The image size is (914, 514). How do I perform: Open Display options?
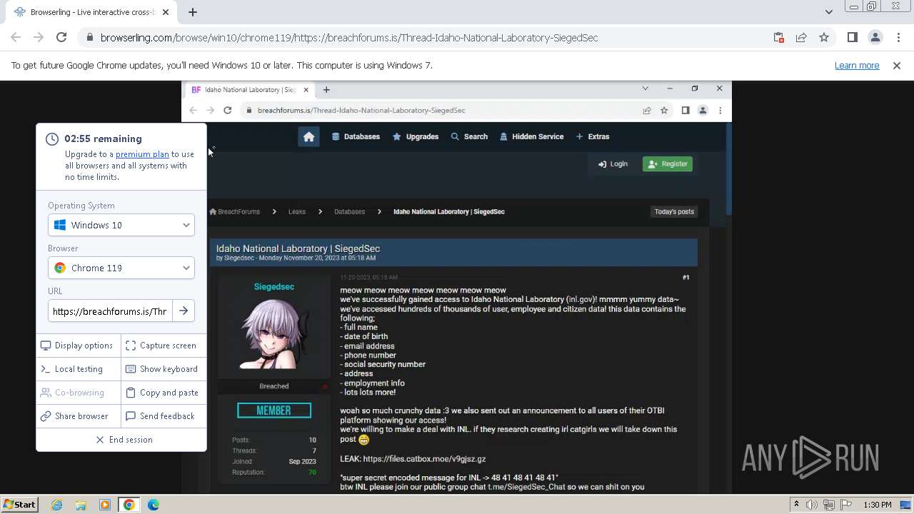[x=77, y=346]
